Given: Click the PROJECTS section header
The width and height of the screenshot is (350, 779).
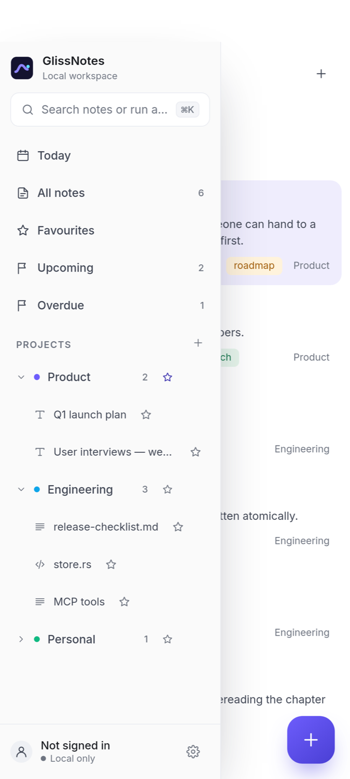Looking at the screenshot, I should coord(44,345).
